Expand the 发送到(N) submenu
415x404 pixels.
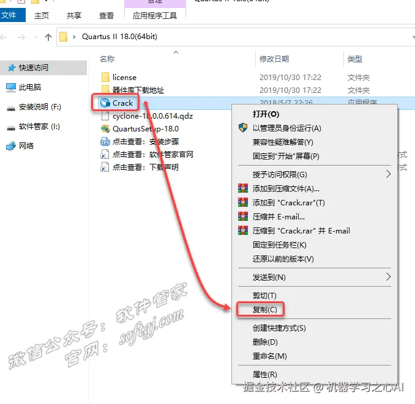[x=315, y=277]
